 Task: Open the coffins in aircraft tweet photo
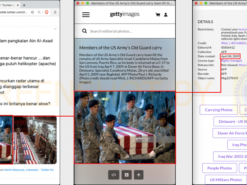click(35, 140)
